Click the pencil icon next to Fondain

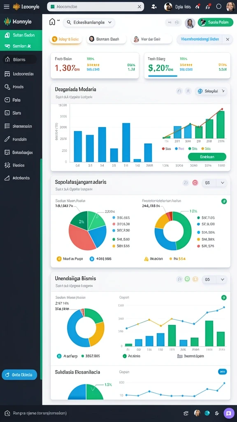7,139
